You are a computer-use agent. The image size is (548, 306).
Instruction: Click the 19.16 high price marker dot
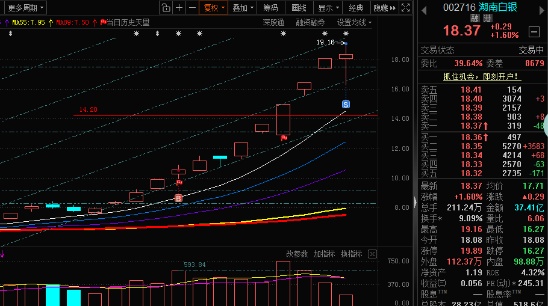click(346, 43)
